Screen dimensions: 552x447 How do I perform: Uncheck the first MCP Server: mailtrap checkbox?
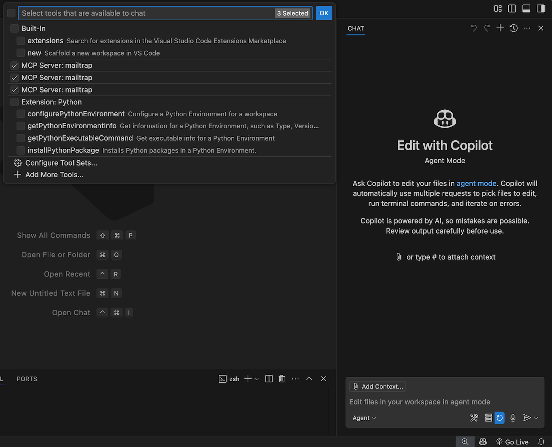click(x=14, y=65)
